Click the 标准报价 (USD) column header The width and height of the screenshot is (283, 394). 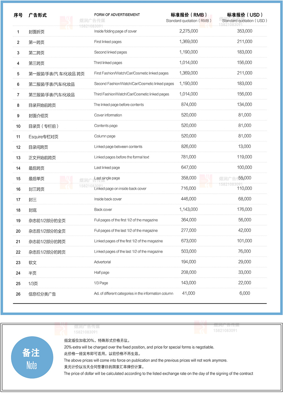click(245, 17)
